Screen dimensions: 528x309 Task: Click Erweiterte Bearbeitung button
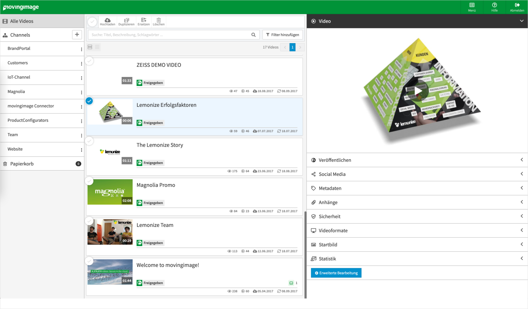[336, 273]
